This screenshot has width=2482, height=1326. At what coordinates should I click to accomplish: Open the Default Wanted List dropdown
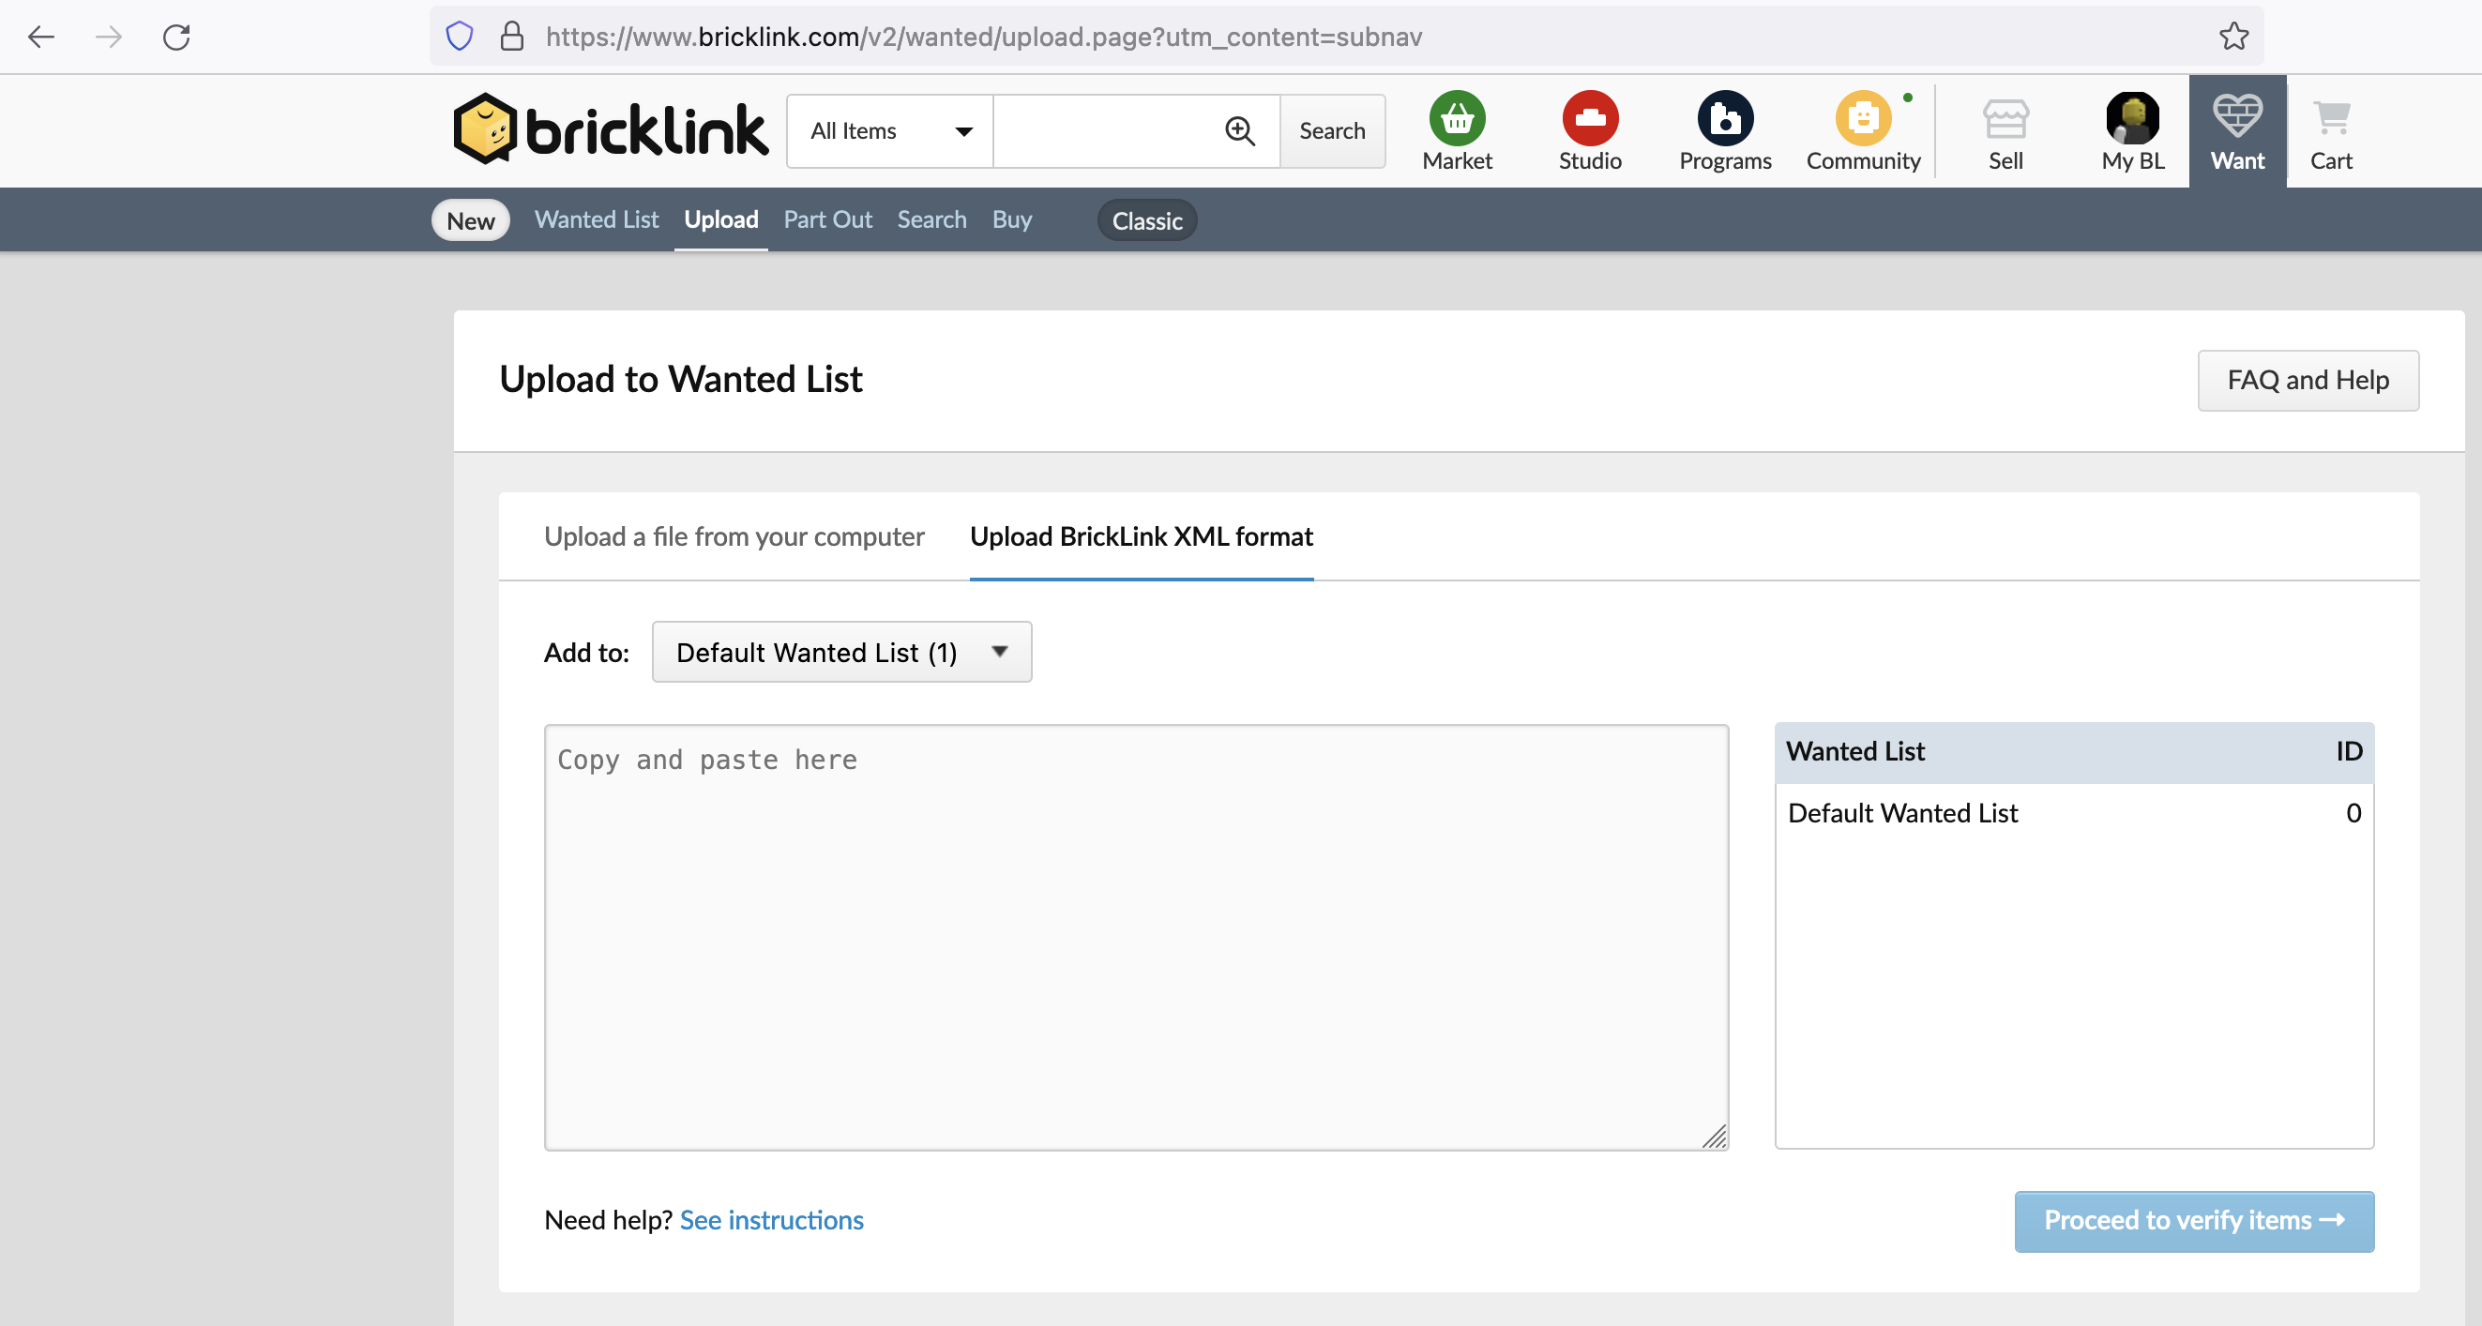pyautogui.click(x=841, y=652)
